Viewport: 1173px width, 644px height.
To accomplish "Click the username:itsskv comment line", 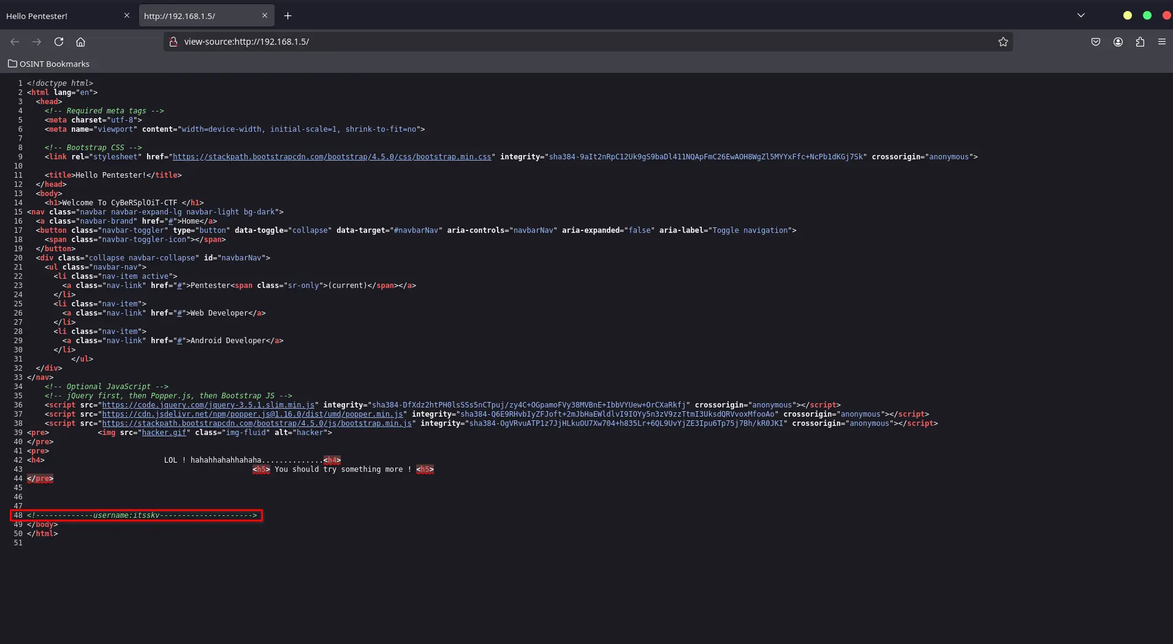I will tap(142, 515).
